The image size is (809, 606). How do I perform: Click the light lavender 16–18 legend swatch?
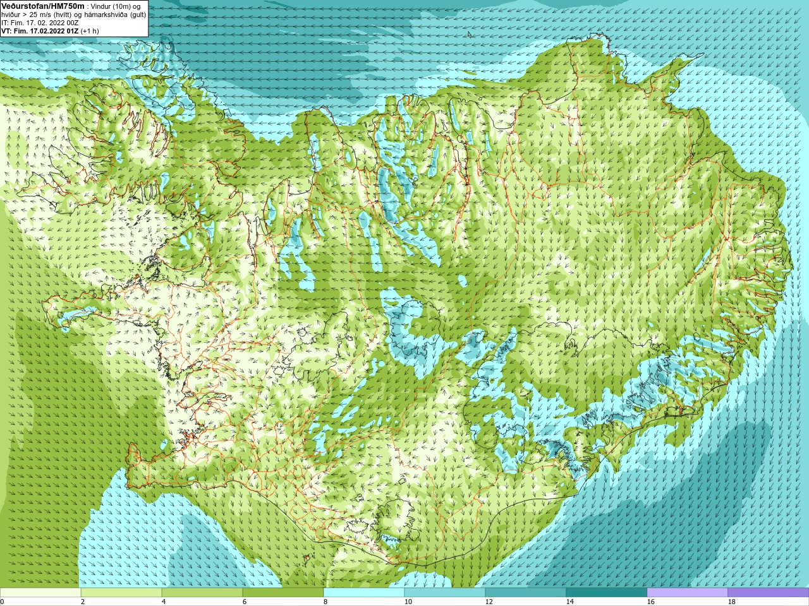coord(688,593)
